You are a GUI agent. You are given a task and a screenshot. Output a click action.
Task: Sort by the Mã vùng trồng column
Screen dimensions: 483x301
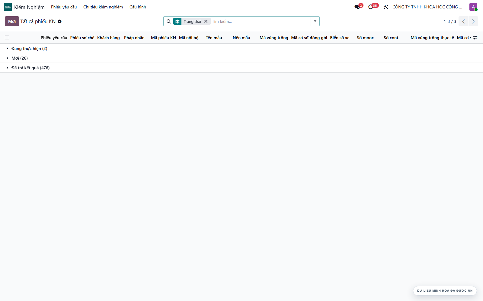tap(274, 38)
